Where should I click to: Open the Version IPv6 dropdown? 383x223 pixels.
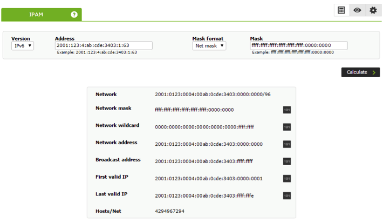coord(23,46)
